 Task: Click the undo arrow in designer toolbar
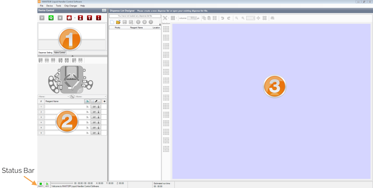(222, 18)
